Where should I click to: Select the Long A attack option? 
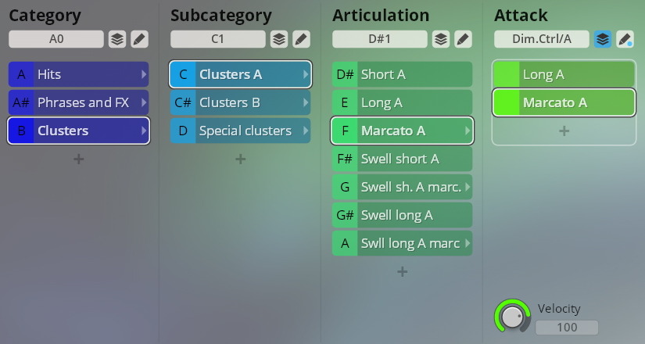[564, 74]
